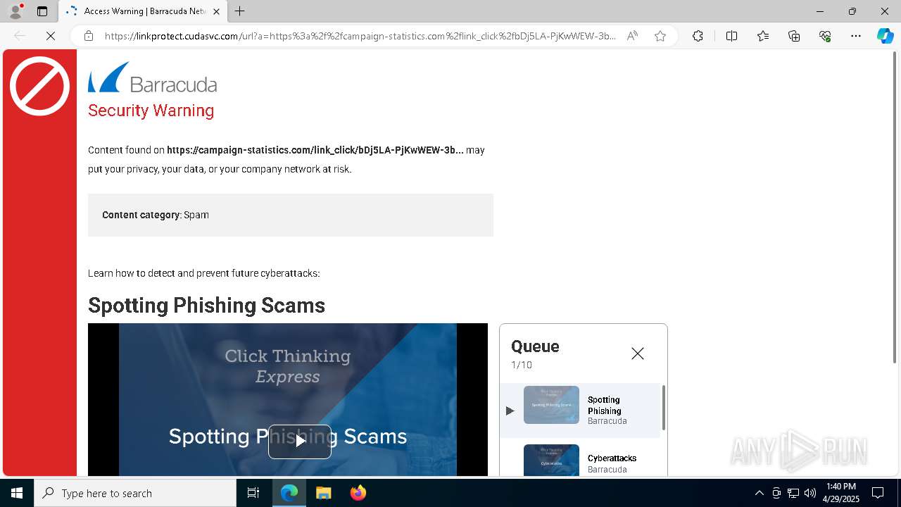Close the Access Warning tab
Screen dimensions: 901x507
pos(216,11)
